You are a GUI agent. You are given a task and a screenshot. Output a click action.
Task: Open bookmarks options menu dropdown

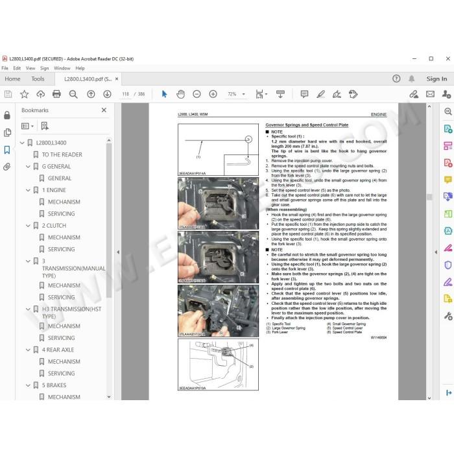click(27, 126)
